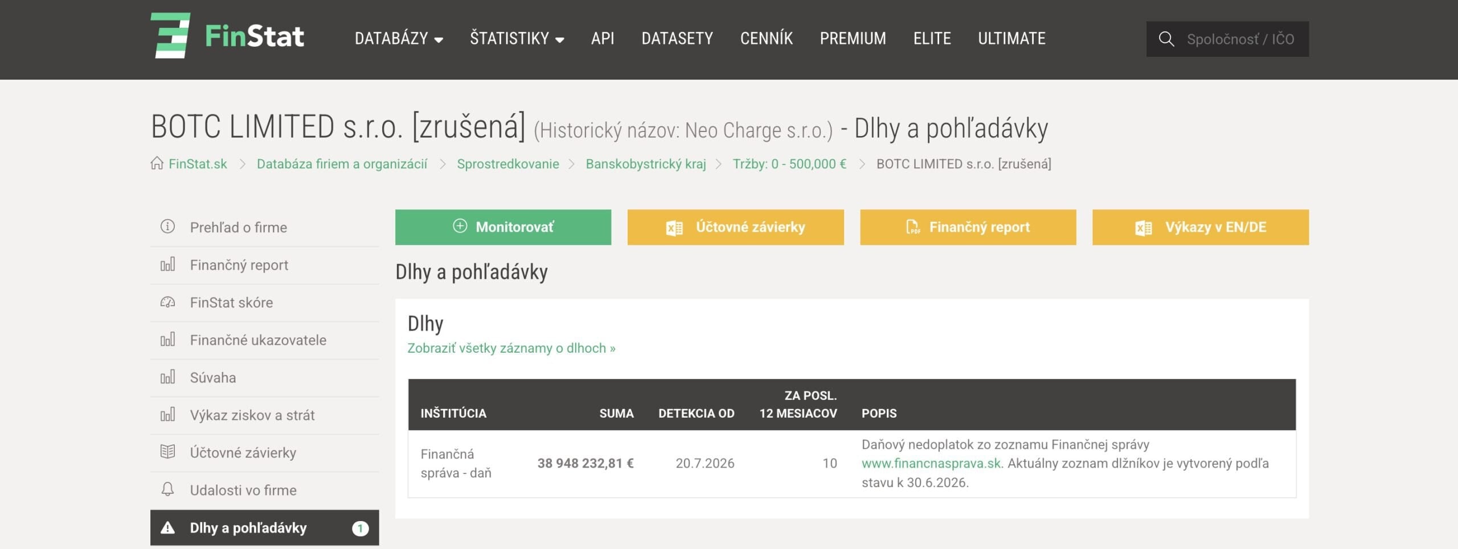The width and height of the screenshot is (1458, 549).
Task: Click the 38 948 232,81 € amount
Action: point(585,463)
